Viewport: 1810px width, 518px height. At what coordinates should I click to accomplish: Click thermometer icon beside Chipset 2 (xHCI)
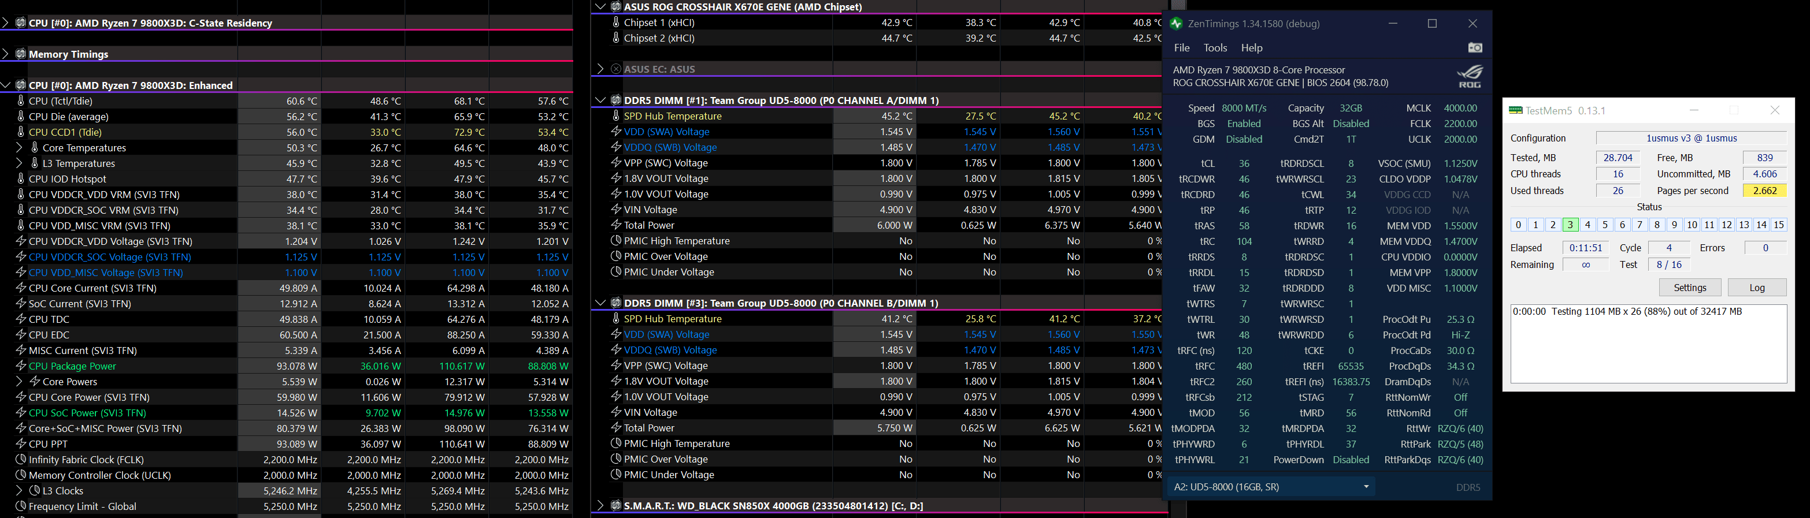click(x=616, y=38)
